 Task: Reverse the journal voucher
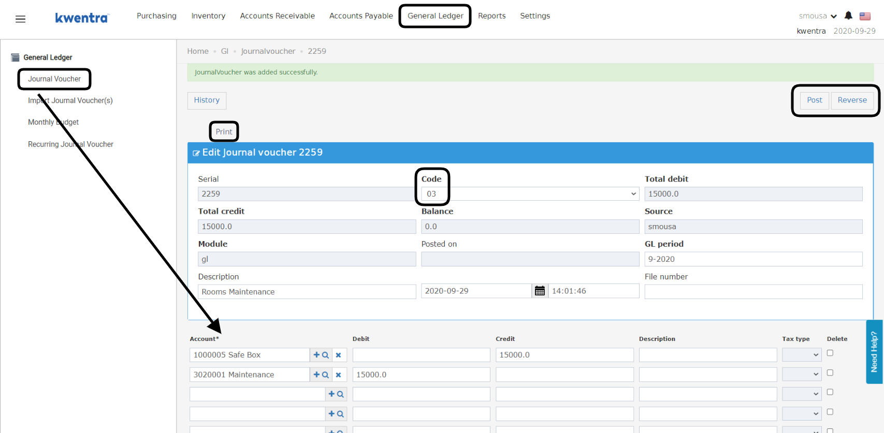tap(852, 100)
